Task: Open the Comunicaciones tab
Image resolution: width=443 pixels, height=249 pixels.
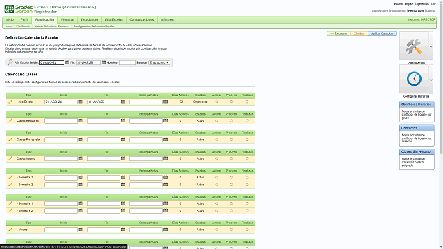Action: [x=141, y=19]
